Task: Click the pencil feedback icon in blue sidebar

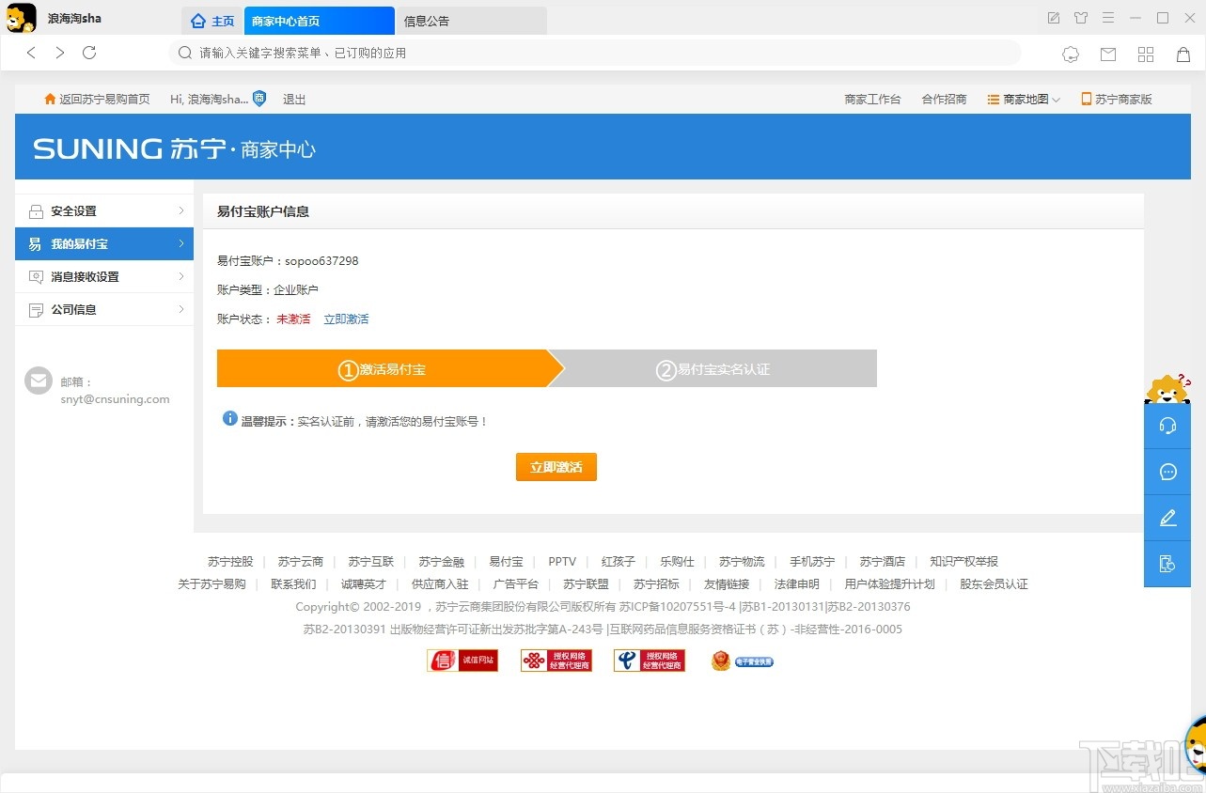Action: tap(1167, 518)
